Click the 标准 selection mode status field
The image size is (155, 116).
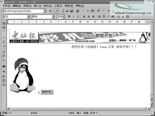(86, 113)
